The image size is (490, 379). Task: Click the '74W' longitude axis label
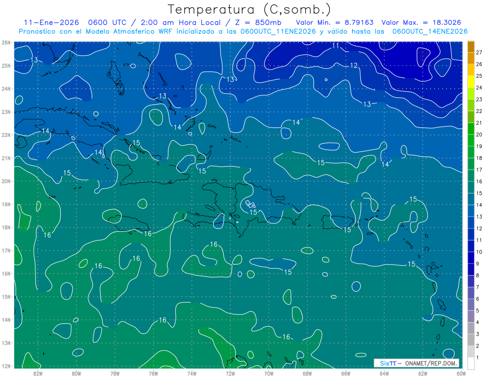point(192,373)
